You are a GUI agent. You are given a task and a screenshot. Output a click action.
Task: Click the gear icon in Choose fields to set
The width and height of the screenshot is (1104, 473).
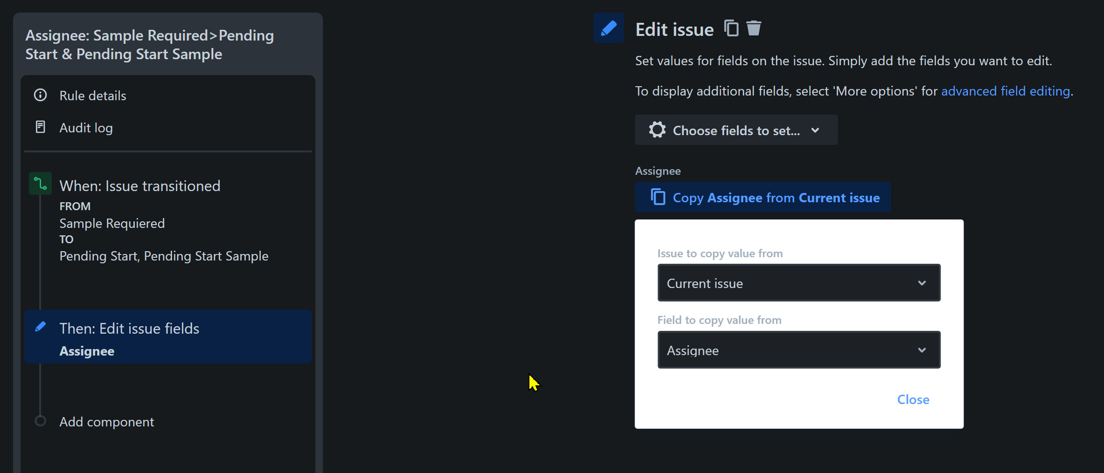coord(657,130)
